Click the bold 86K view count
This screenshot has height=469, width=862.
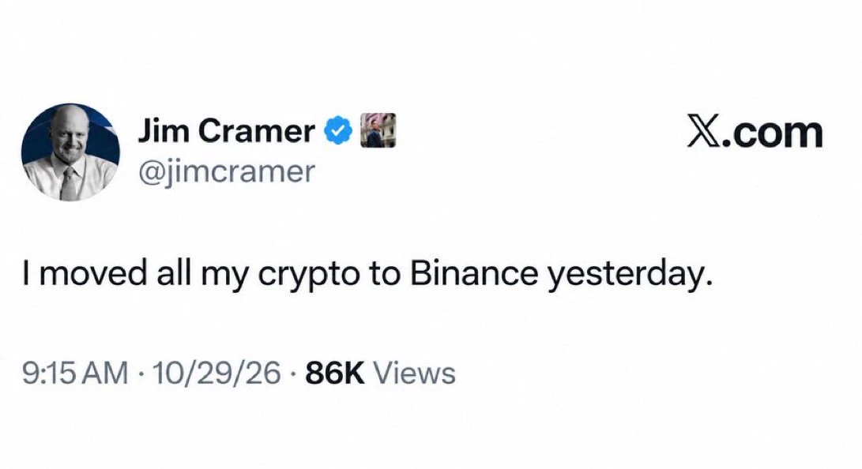tap(335, 373)
